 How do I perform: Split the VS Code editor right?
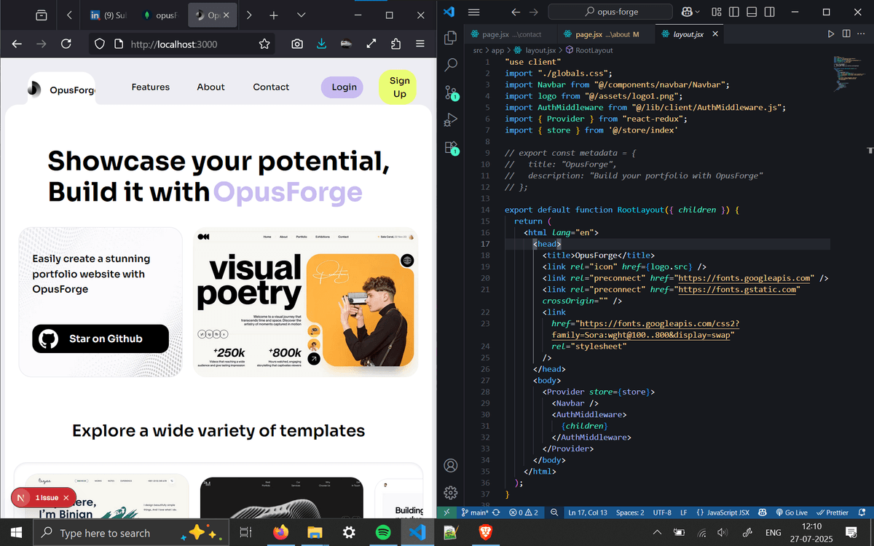coord(846,34)
